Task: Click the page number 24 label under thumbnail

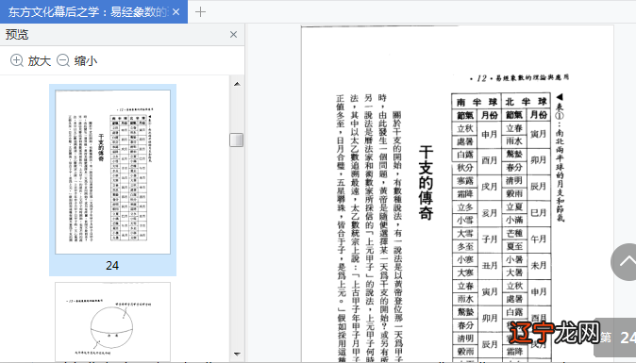Action: coord(112,265)
